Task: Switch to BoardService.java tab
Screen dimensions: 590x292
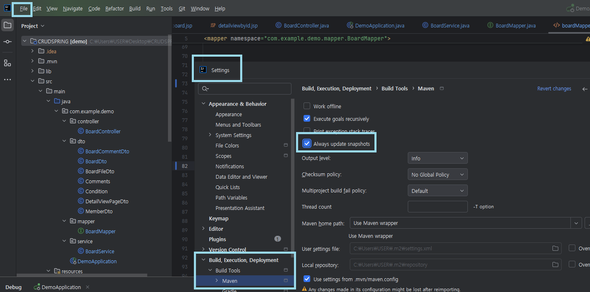Action: 445,25
